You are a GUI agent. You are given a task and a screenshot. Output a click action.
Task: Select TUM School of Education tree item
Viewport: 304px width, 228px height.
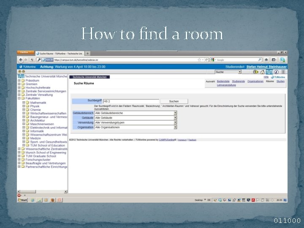tap(47, 145)
